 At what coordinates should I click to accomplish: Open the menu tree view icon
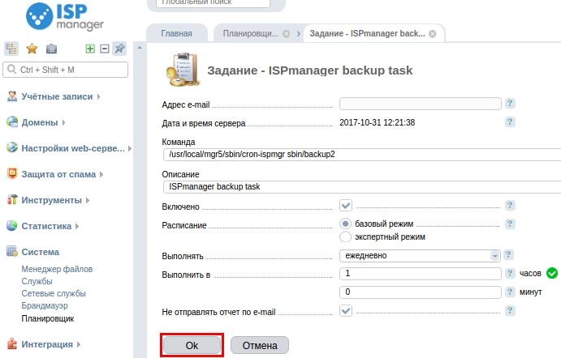click(x=11, y=48)
